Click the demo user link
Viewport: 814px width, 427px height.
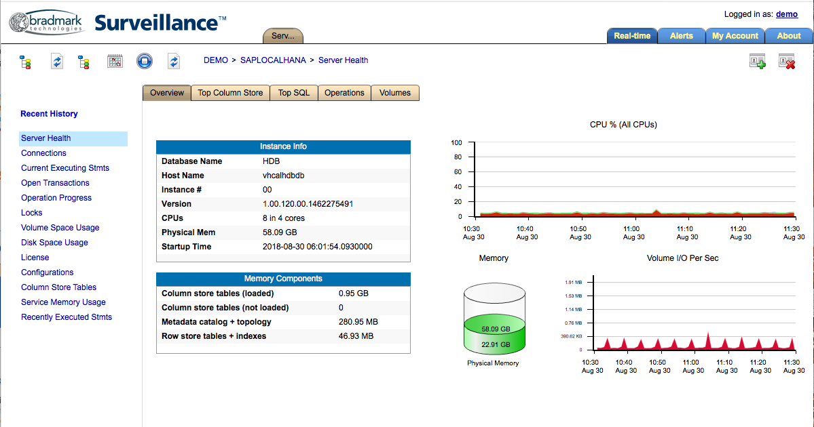click(786, 14)
